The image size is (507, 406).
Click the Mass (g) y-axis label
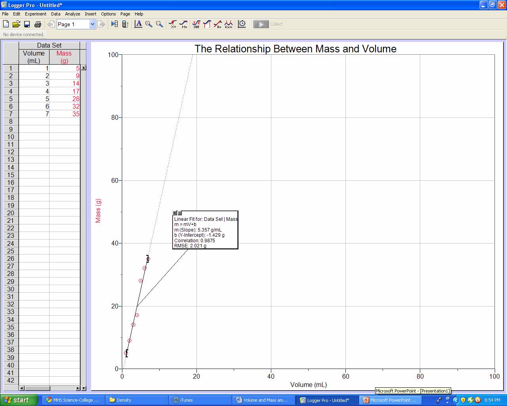pos(98,211)
